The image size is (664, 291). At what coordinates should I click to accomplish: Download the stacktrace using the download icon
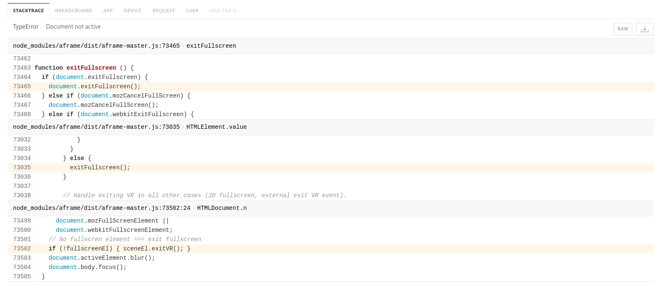645,29
